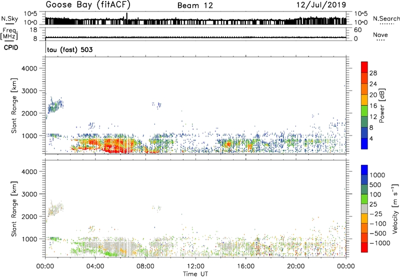Click the '28' value on Power scale
The height and width of the screenshot is (277, 400).
tap(373, 73)
